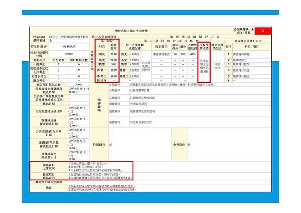This screenshot has width=301, height=213.
Task: Select the 招生名額 column header
Action: pos(59,60)
